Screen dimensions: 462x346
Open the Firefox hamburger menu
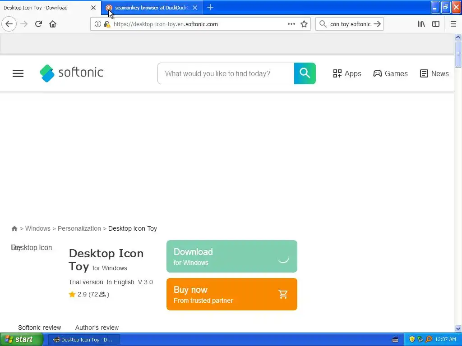point(453,24)
